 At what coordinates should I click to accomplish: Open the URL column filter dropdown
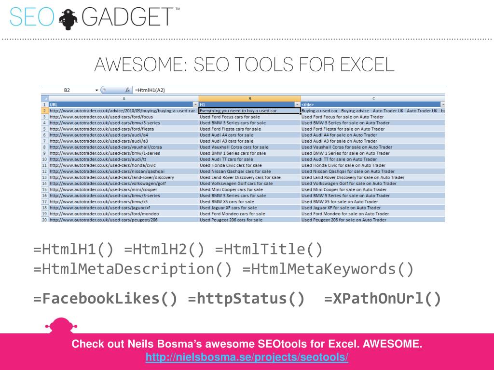point(195,105)
